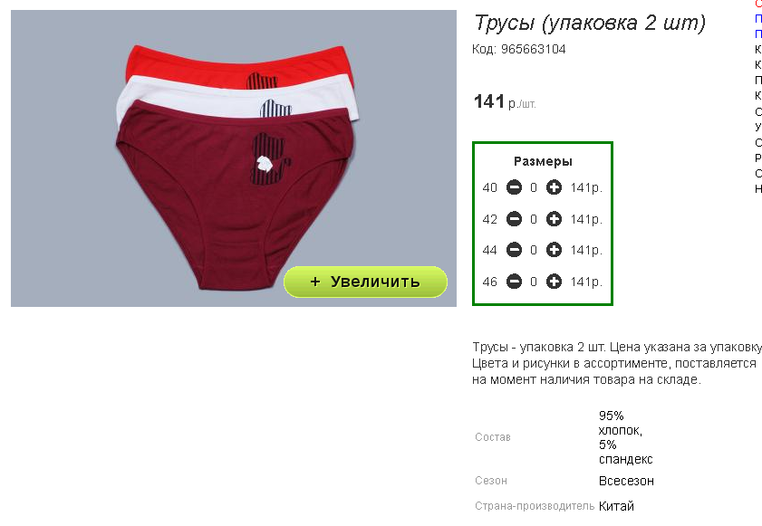Image resolution: width=762 pixels, height=526 pixels.
Task: Decrease quantity for size 40
Action: coord(514,187)
